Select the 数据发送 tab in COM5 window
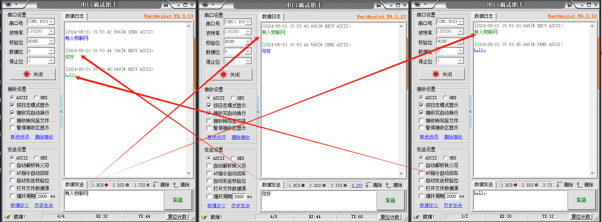Image resolution: width=602 pixels, height=222 pixels. [x=74, y=184]
